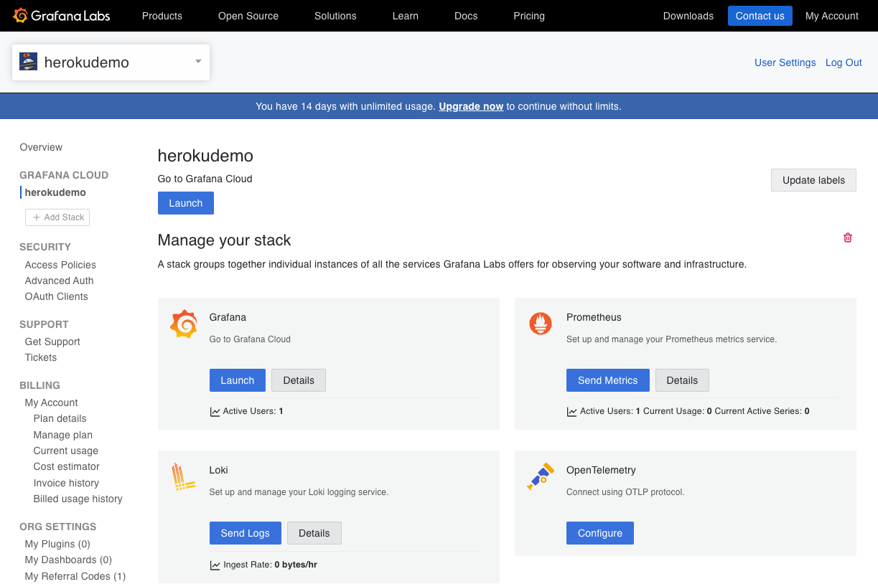Image resolution: width=878 pixels, height=584 pixels.
Task: Go to the Pricing page
Action: point(529,16)
